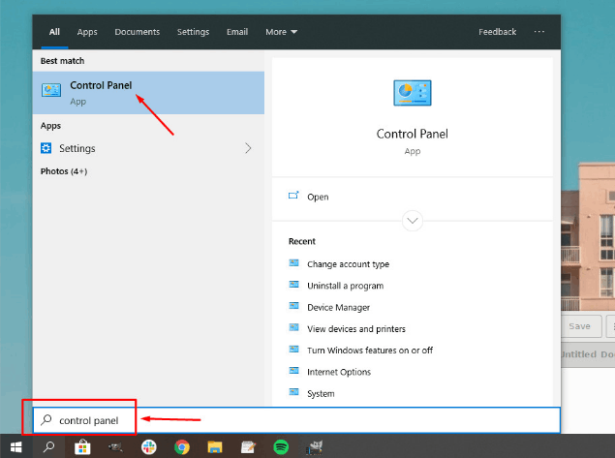Open the GIMP-like taskbar icon next to Store
This screenshot has width=615, height=458.
(115, 447)
